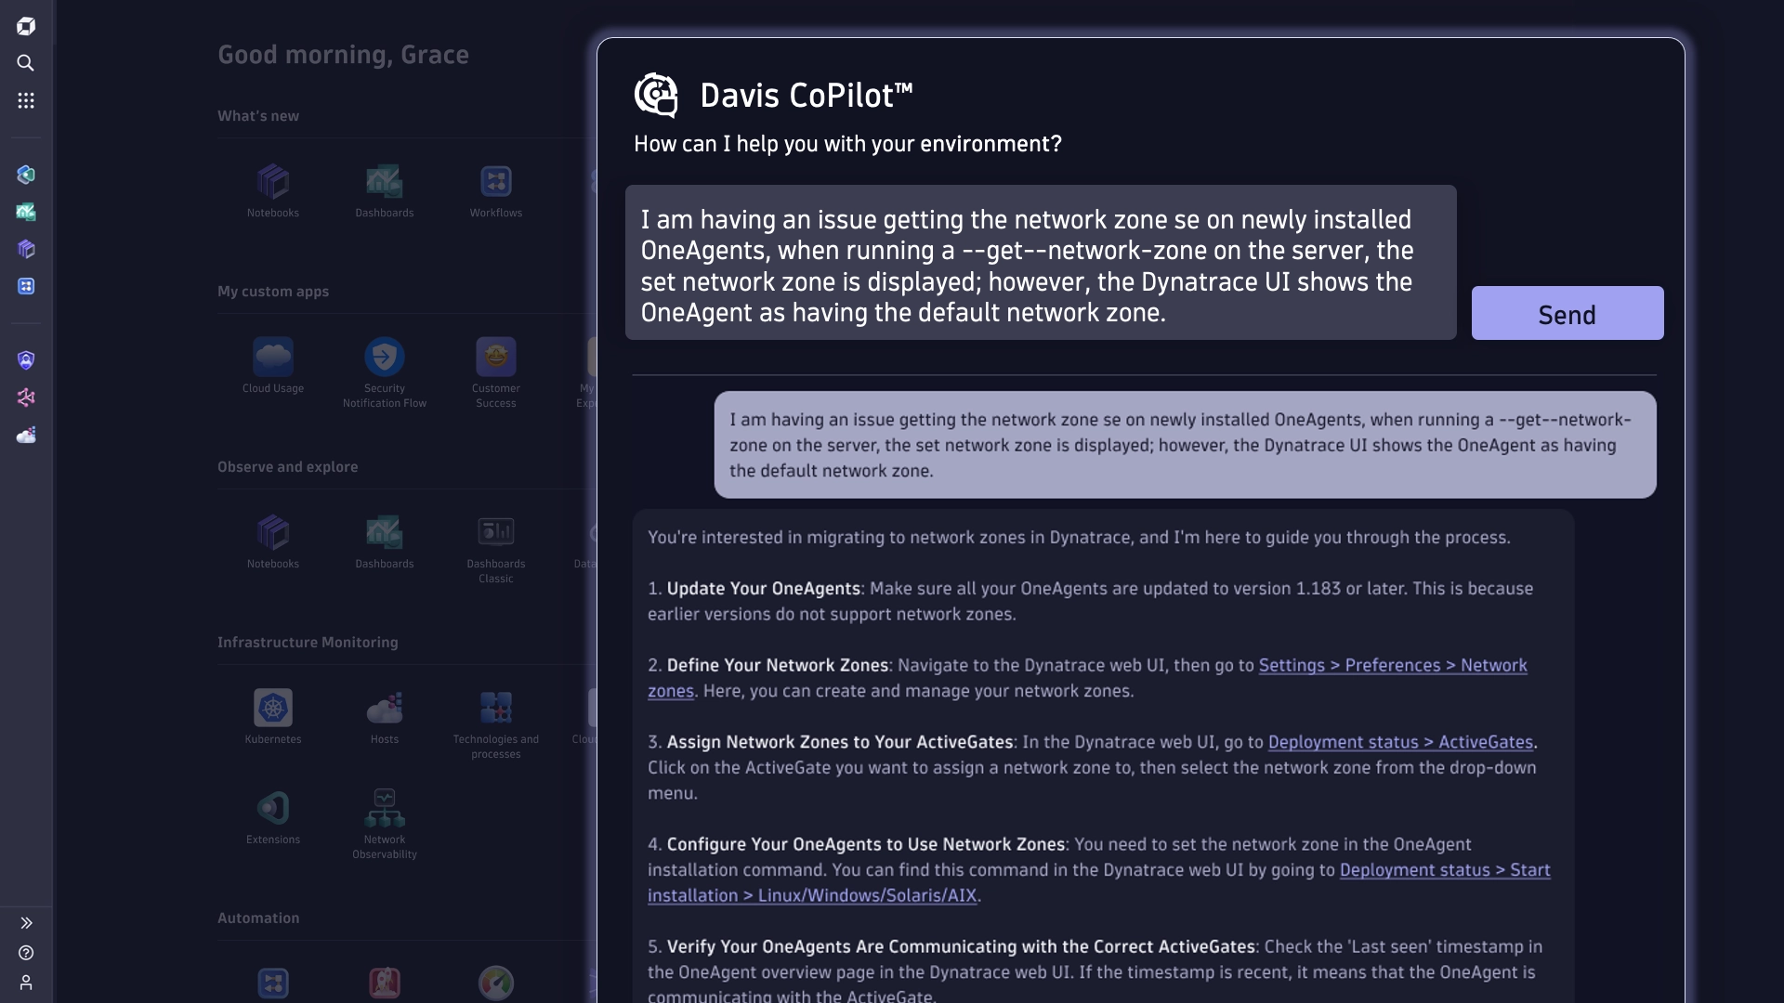The image size is (1784, 1003).
Task: Click the "My custom apps" section heading
Action: tap(273, 292)
